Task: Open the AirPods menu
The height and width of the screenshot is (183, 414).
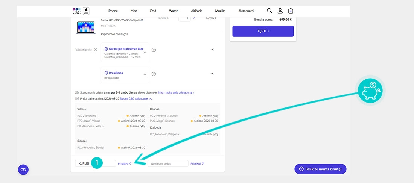Action: [x=197, y=11]
